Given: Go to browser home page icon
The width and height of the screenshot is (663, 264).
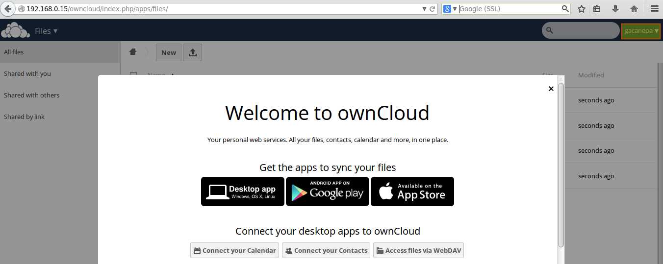Looking at the screenshot, I should 634,9.
